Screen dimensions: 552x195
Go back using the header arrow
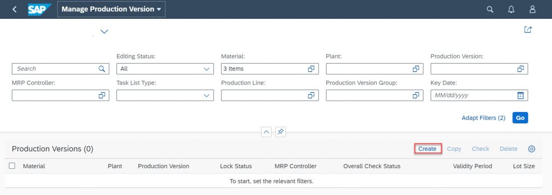tap(15, 9)
